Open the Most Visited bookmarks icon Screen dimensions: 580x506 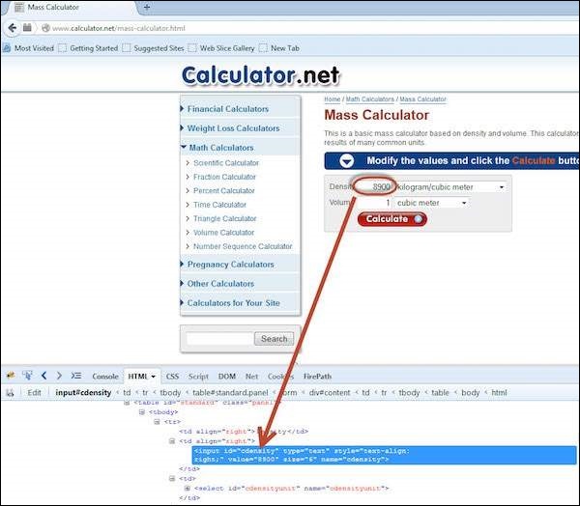7,48
